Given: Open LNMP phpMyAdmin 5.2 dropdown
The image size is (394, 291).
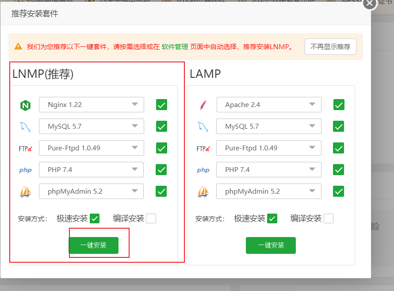Looking at the screenshot, I should coord(91,191).
